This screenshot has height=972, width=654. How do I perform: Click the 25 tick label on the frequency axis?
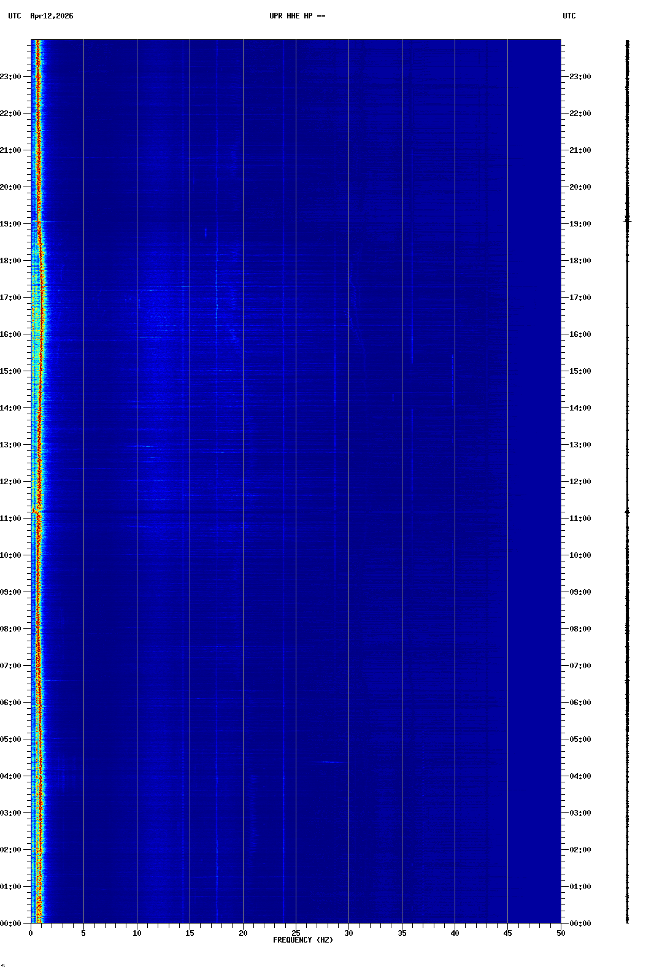point(296,933)
